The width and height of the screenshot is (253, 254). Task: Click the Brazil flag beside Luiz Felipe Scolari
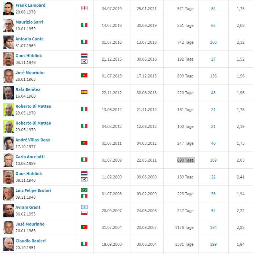84,190
